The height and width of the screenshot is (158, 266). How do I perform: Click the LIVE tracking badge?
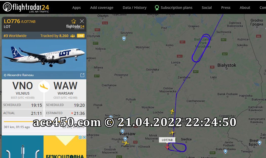tap(80, 36)
